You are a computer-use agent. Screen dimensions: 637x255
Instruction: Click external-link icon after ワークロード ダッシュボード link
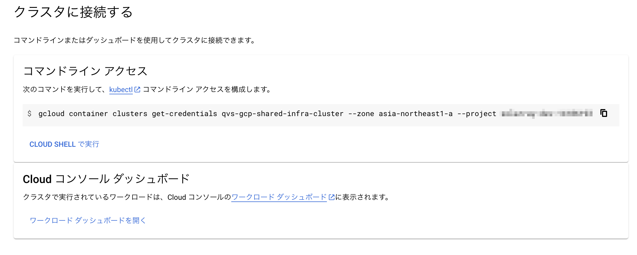pyautogui.click(x=332, y=197)
